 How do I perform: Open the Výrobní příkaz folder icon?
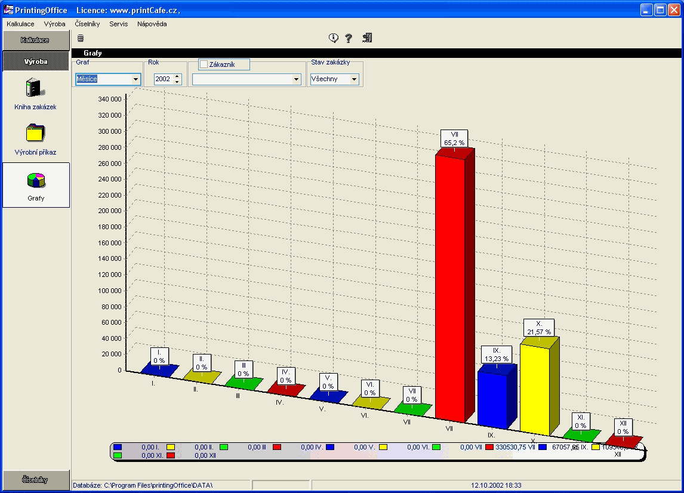click(x=35, y=133)
